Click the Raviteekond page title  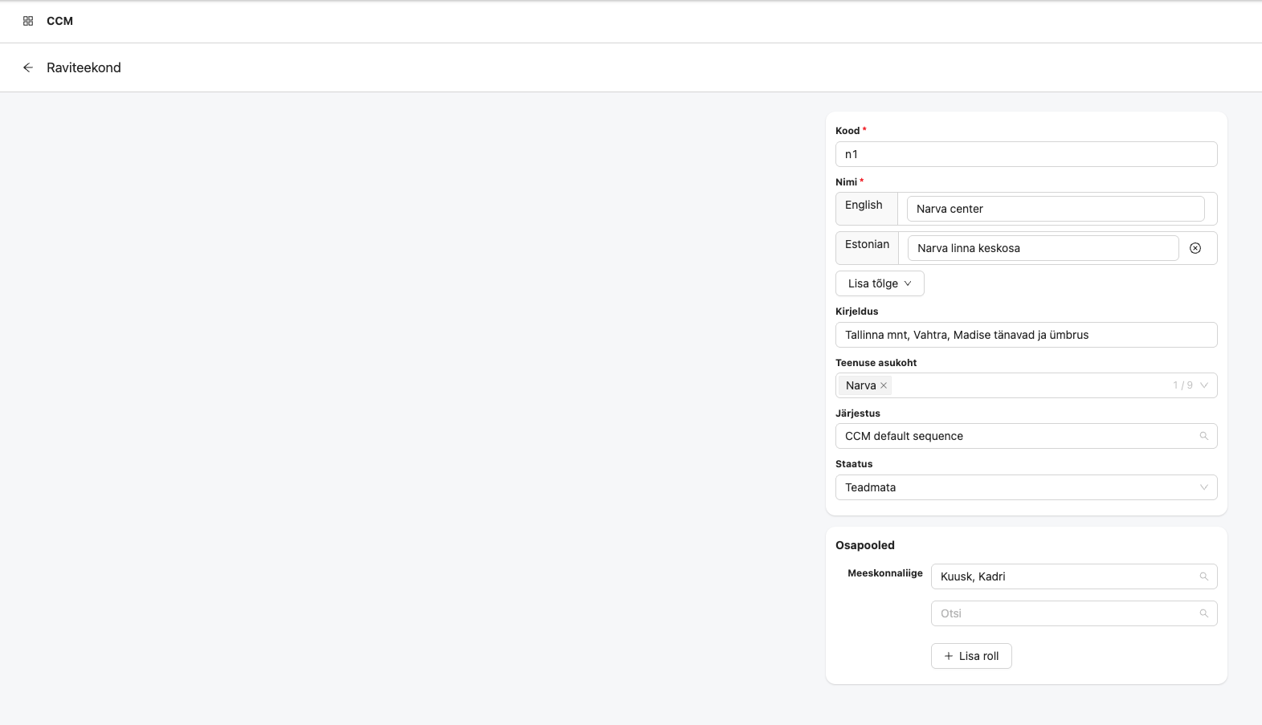[84, 67]
